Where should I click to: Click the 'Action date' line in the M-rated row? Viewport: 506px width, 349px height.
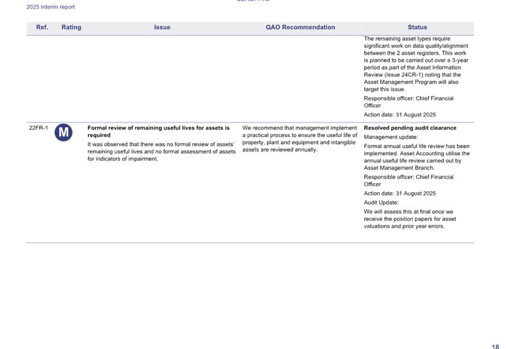pos(400,193)
